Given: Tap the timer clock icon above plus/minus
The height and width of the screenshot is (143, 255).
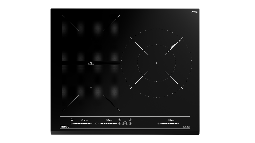Looking at the screenshot, I should (125, 122).
